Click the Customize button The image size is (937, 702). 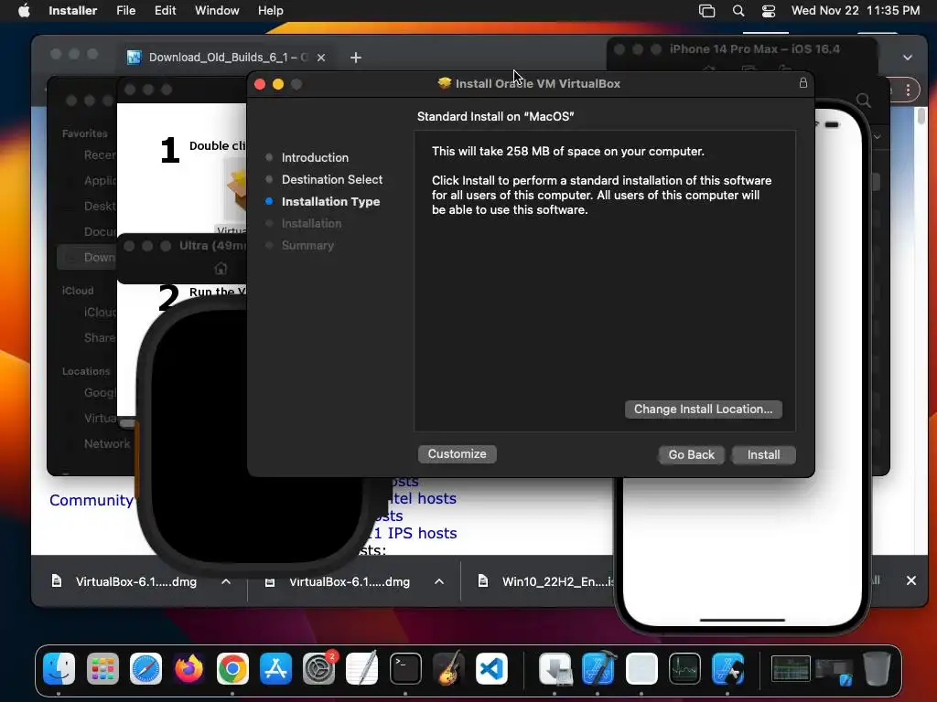[457, 454]
